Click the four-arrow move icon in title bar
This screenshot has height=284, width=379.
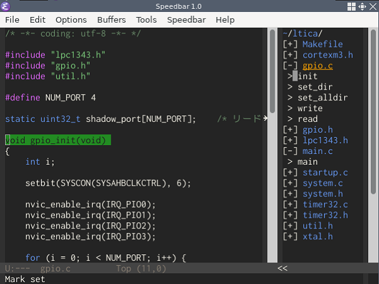point(363,6)
